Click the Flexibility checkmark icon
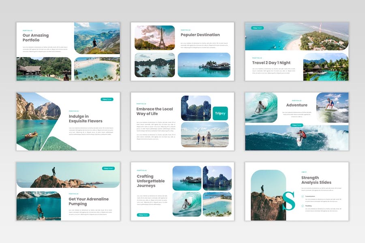This screenshot has width=365, height=243. [303, 206]
